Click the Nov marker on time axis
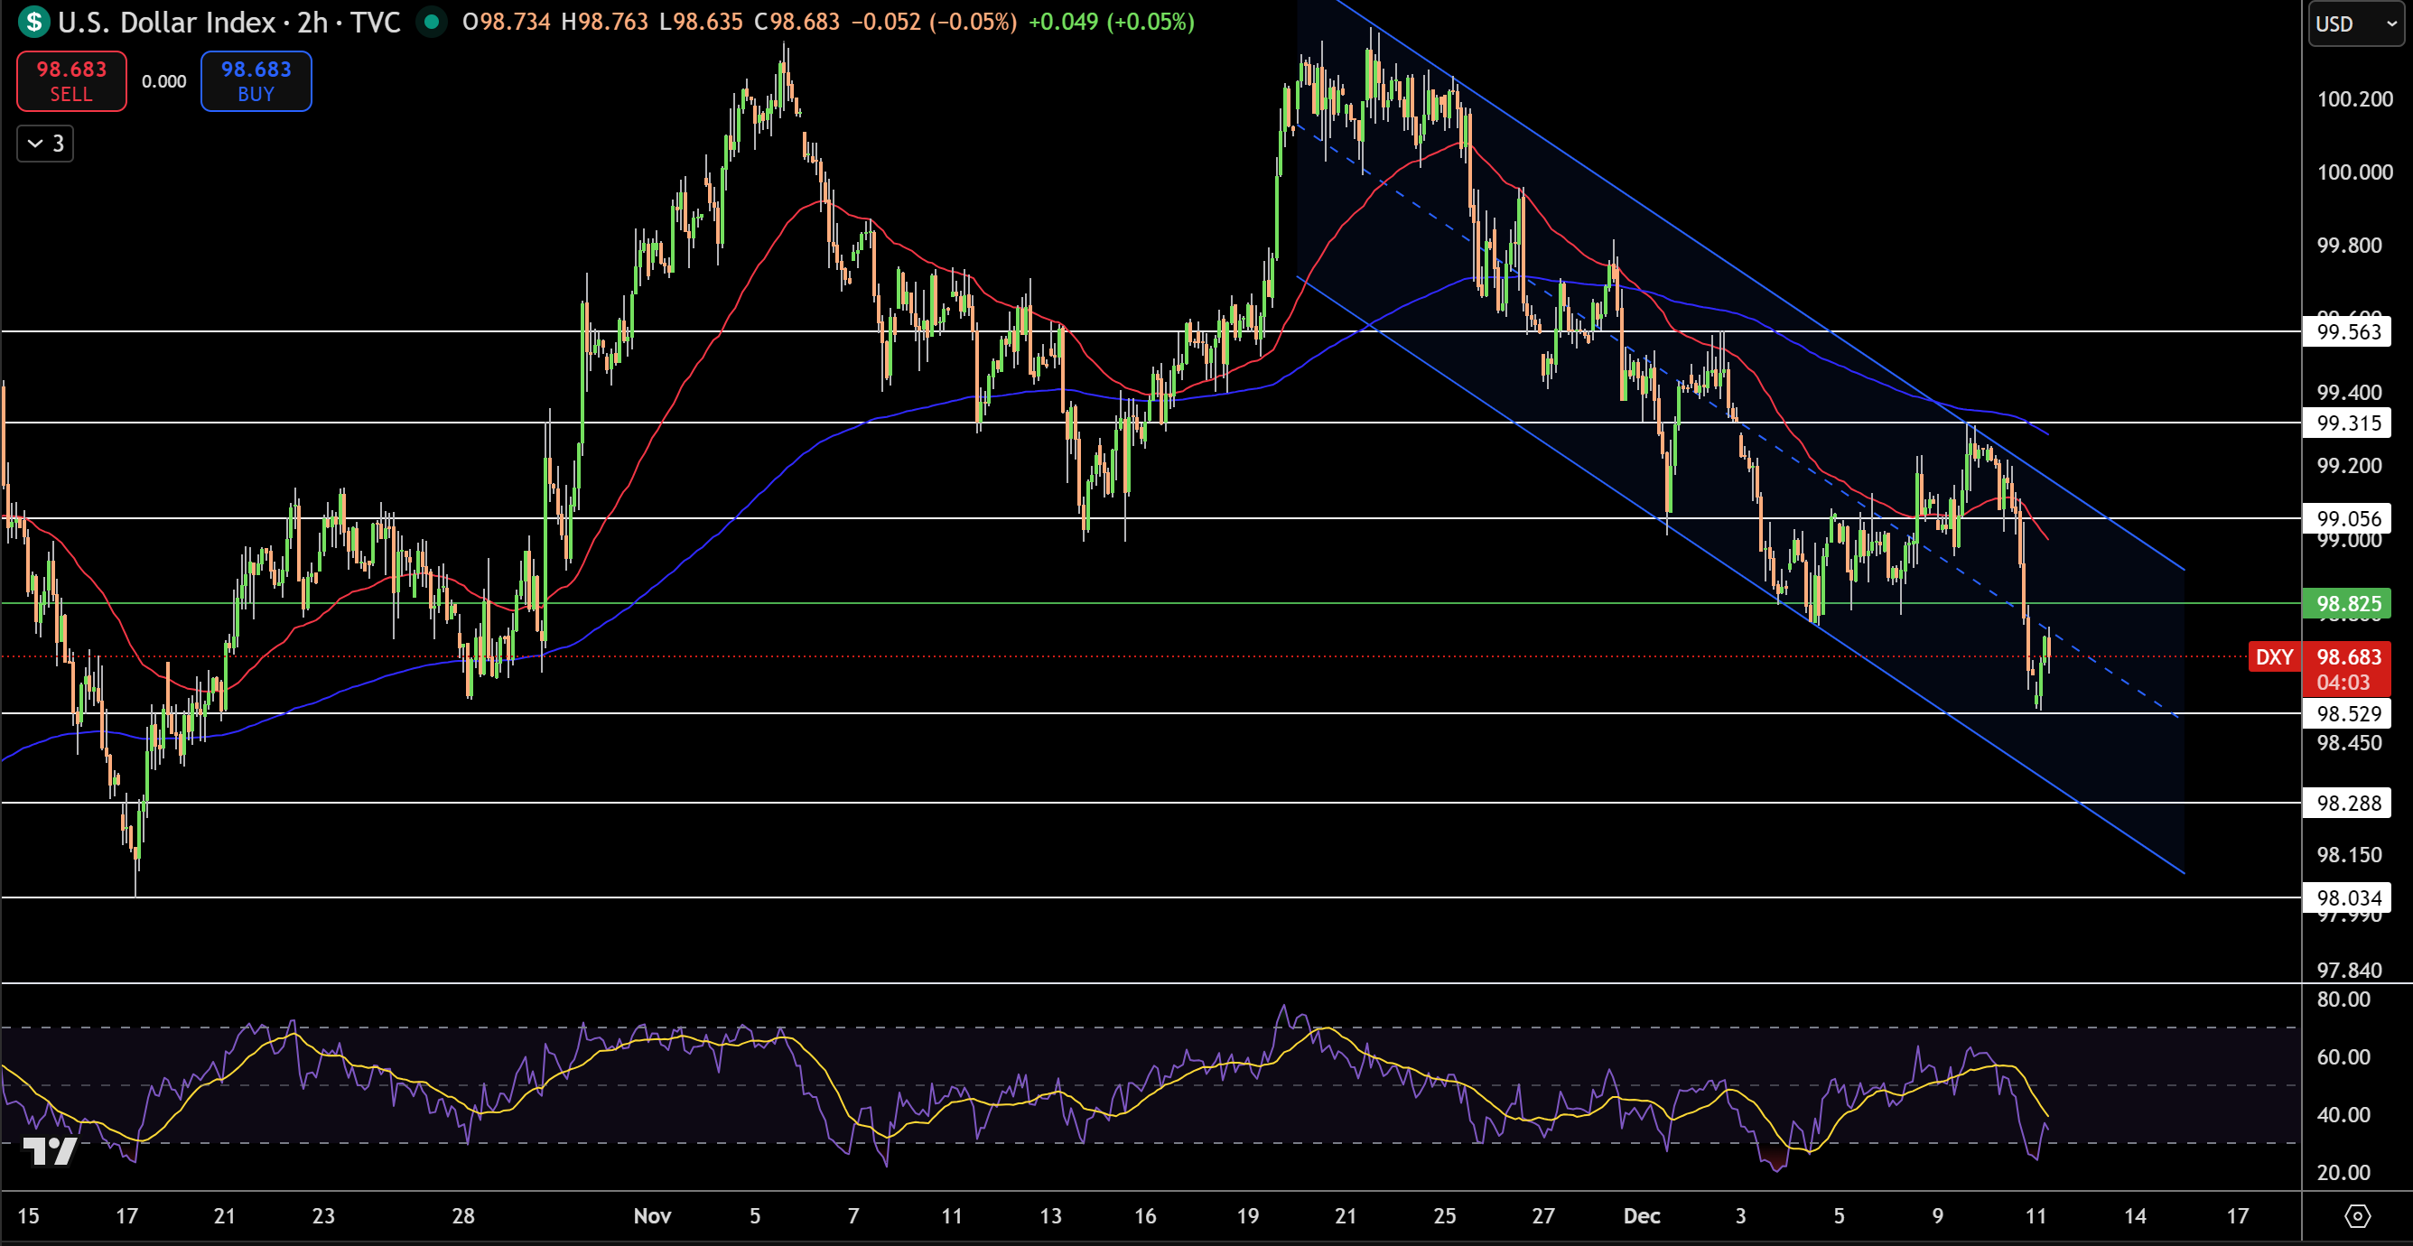 pos(652,1216)
